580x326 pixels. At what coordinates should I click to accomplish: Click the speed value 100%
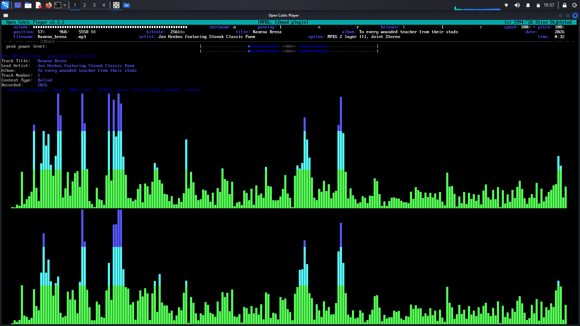[x=526, y=27]
